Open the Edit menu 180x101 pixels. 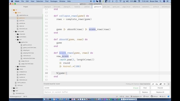click(27, 1)
